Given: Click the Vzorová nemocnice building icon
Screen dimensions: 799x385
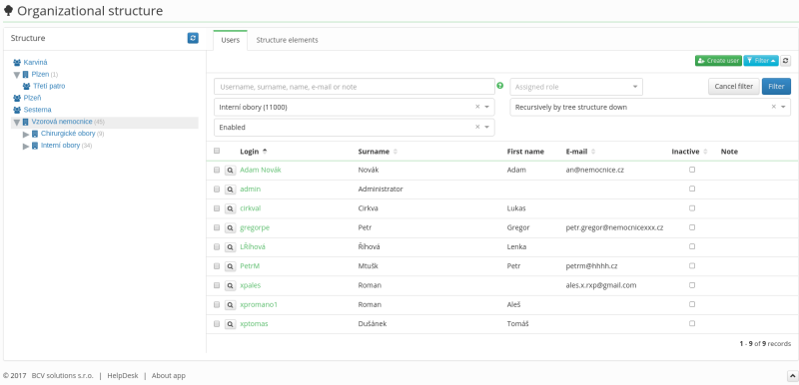Looking at the screenshot, I should 26,122.
